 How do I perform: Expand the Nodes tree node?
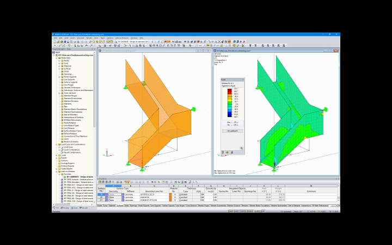pos(59,60)
